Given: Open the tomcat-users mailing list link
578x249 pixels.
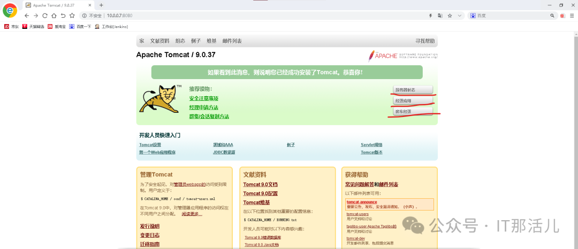Looking at the screenshot, I should click(x=358, y=214).
